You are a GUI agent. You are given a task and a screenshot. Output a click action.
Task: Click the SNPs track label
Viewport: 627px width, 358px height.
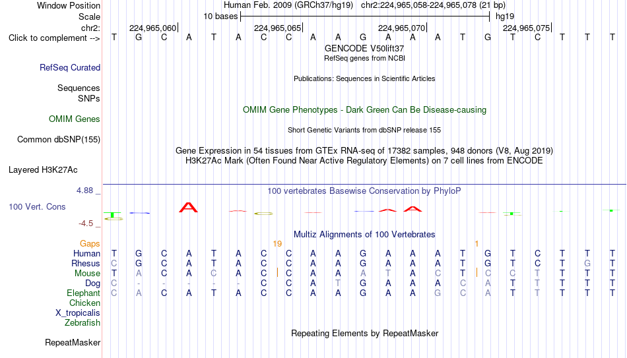(89, 98)
